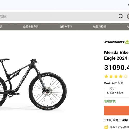Click the third yellow rating star
Image resolution: width=129 pixels, height=129 pixels.
pos(116,76)
